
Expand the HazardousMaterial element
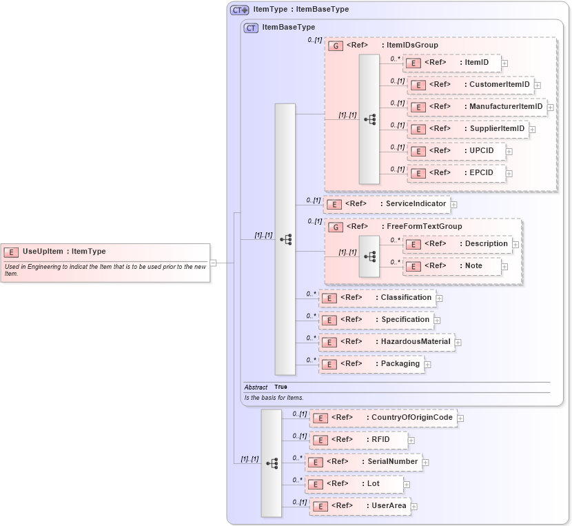[458, 342]
